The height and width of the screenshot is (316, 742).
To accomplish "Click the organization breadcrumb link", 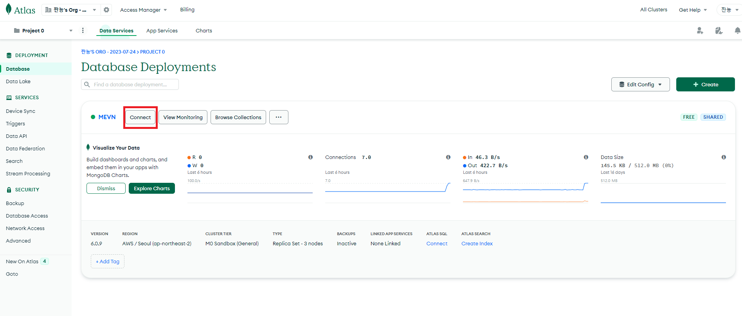I will click(x=108, y=52).
